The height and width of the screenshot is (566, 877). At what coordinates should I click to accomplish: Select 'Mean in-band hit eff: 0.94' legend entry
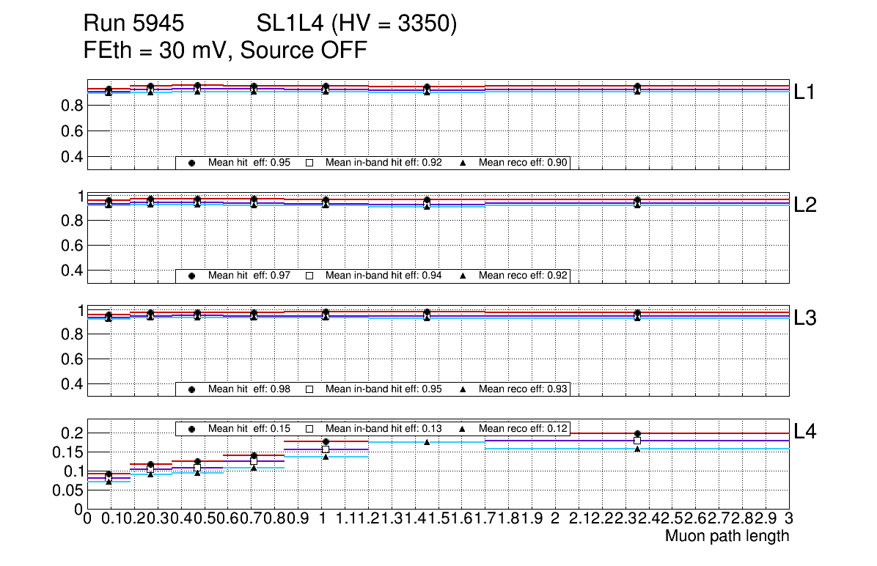(384, 276)
